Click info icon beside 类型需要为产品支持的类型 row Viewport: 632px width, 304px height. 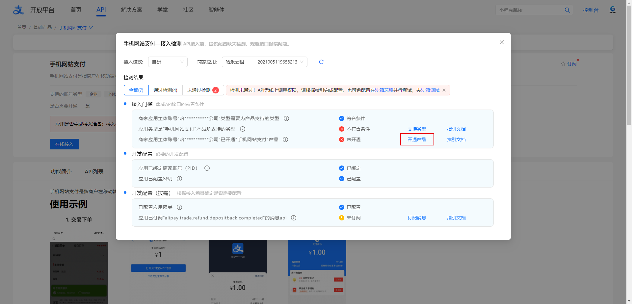click(x=286, y=118)
